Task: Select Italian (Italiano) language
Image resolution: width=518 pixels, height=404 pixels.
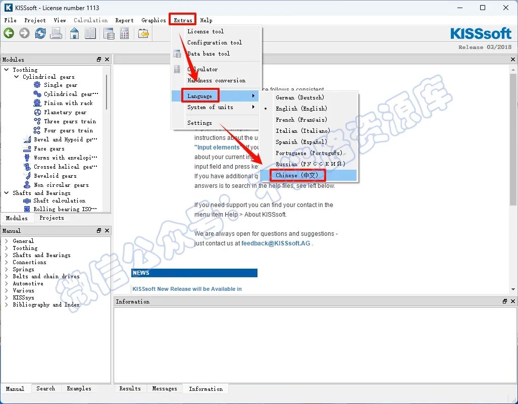Action: pyautogui.click(x=308, y=131)
